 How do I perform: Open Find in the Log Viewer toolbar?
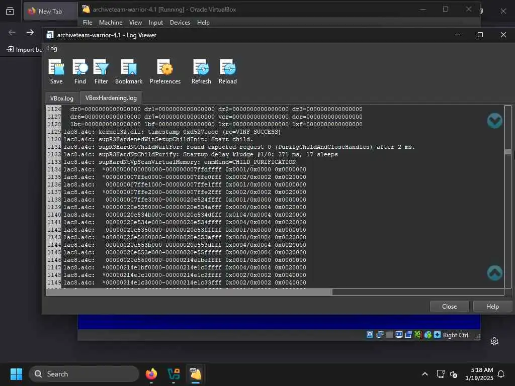click(x=80, y=71)
